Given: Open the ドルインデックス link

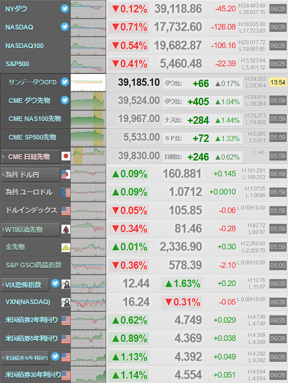Looking at the screenshot, I should (32, 210).
